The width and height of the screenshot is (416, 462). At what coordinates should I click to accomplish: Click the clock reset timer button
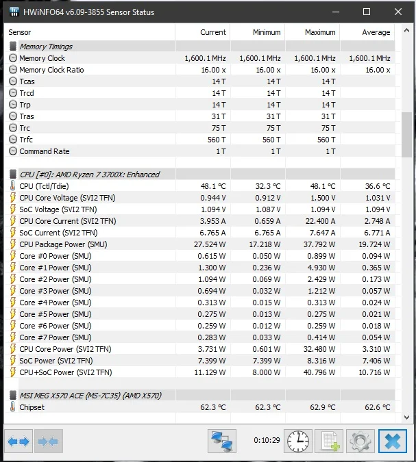click(x=298, y=441)
